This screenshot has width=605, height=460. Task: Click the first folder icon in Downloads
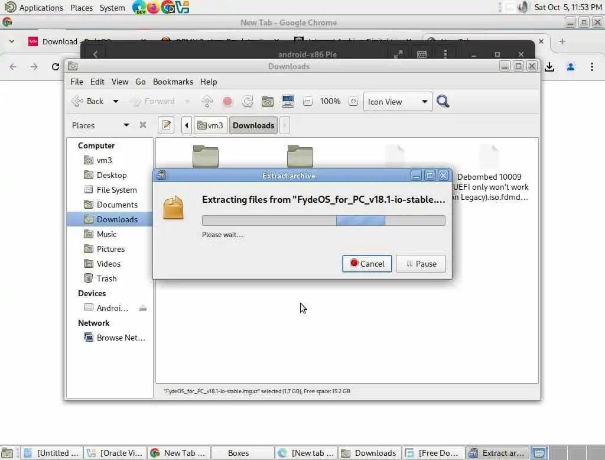click(206, 156)
